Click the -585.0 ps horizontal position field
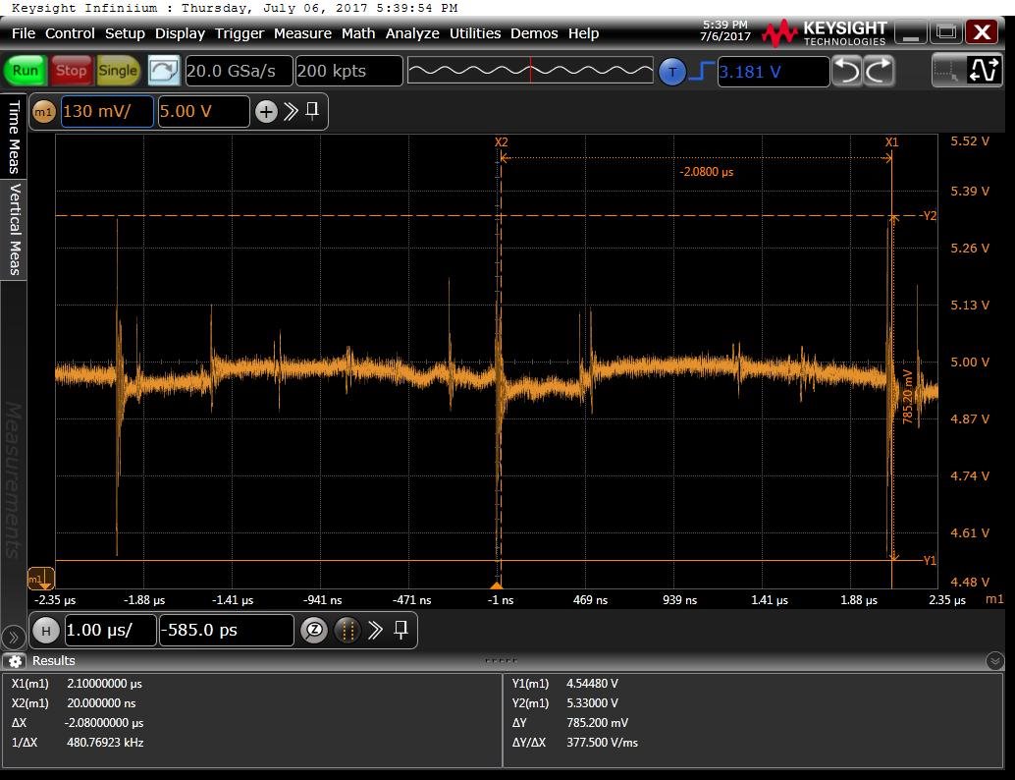Viewport: 1015px width, 780px height. pos(227,630)
